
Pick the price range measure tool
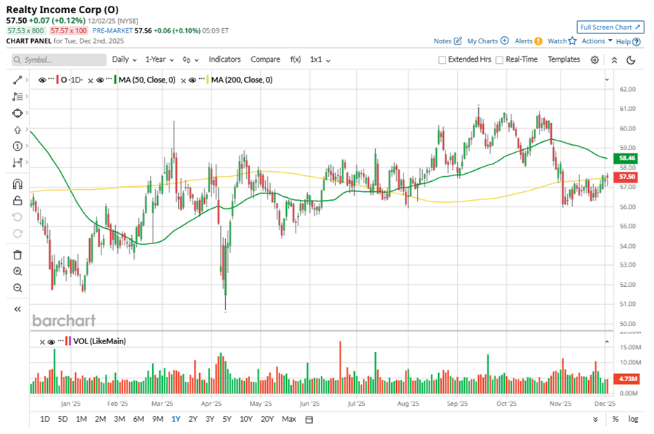(17, 163)
